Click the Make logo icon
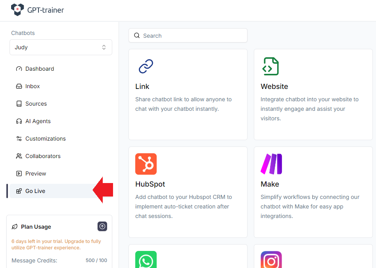 (271, 164)
